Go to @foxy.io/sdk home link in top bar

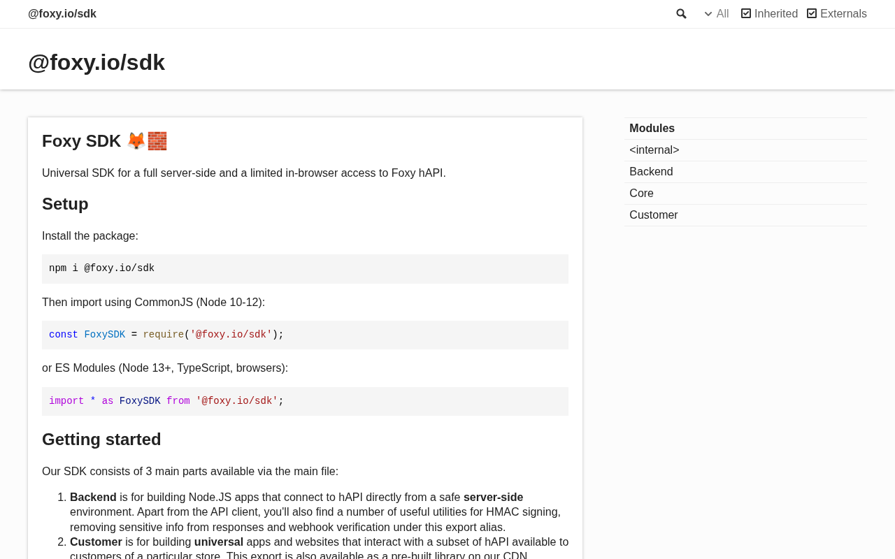62,14
